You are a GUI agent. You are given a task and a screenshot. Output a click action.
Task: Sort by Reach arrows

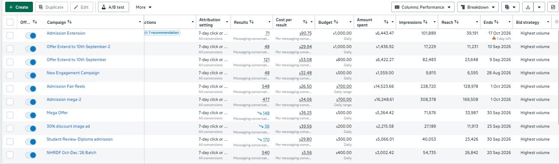point(456,22)
